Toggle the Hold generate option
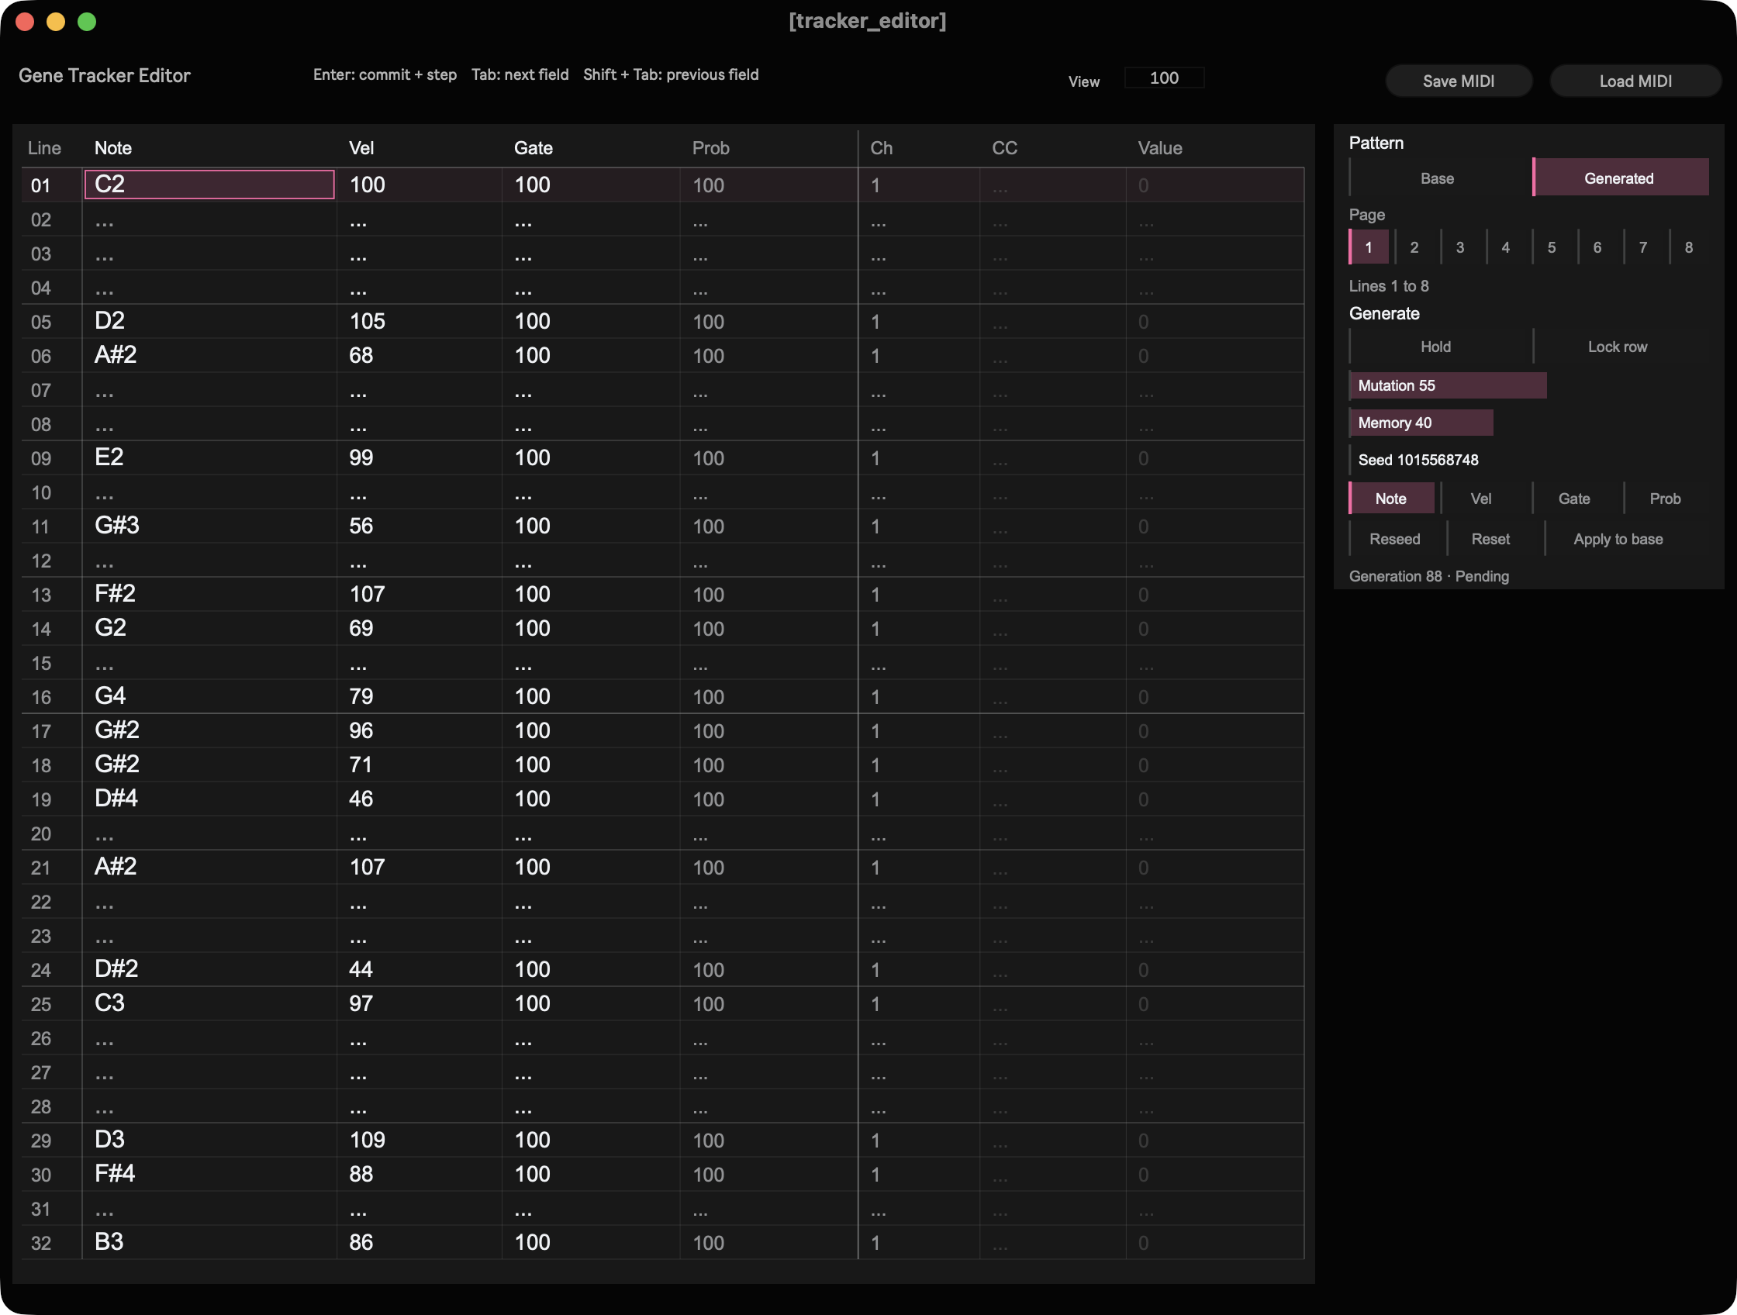Image resolution: width=1737 pixels, height=1315 pixels. pyautogui.click(x=1435, y=347)
